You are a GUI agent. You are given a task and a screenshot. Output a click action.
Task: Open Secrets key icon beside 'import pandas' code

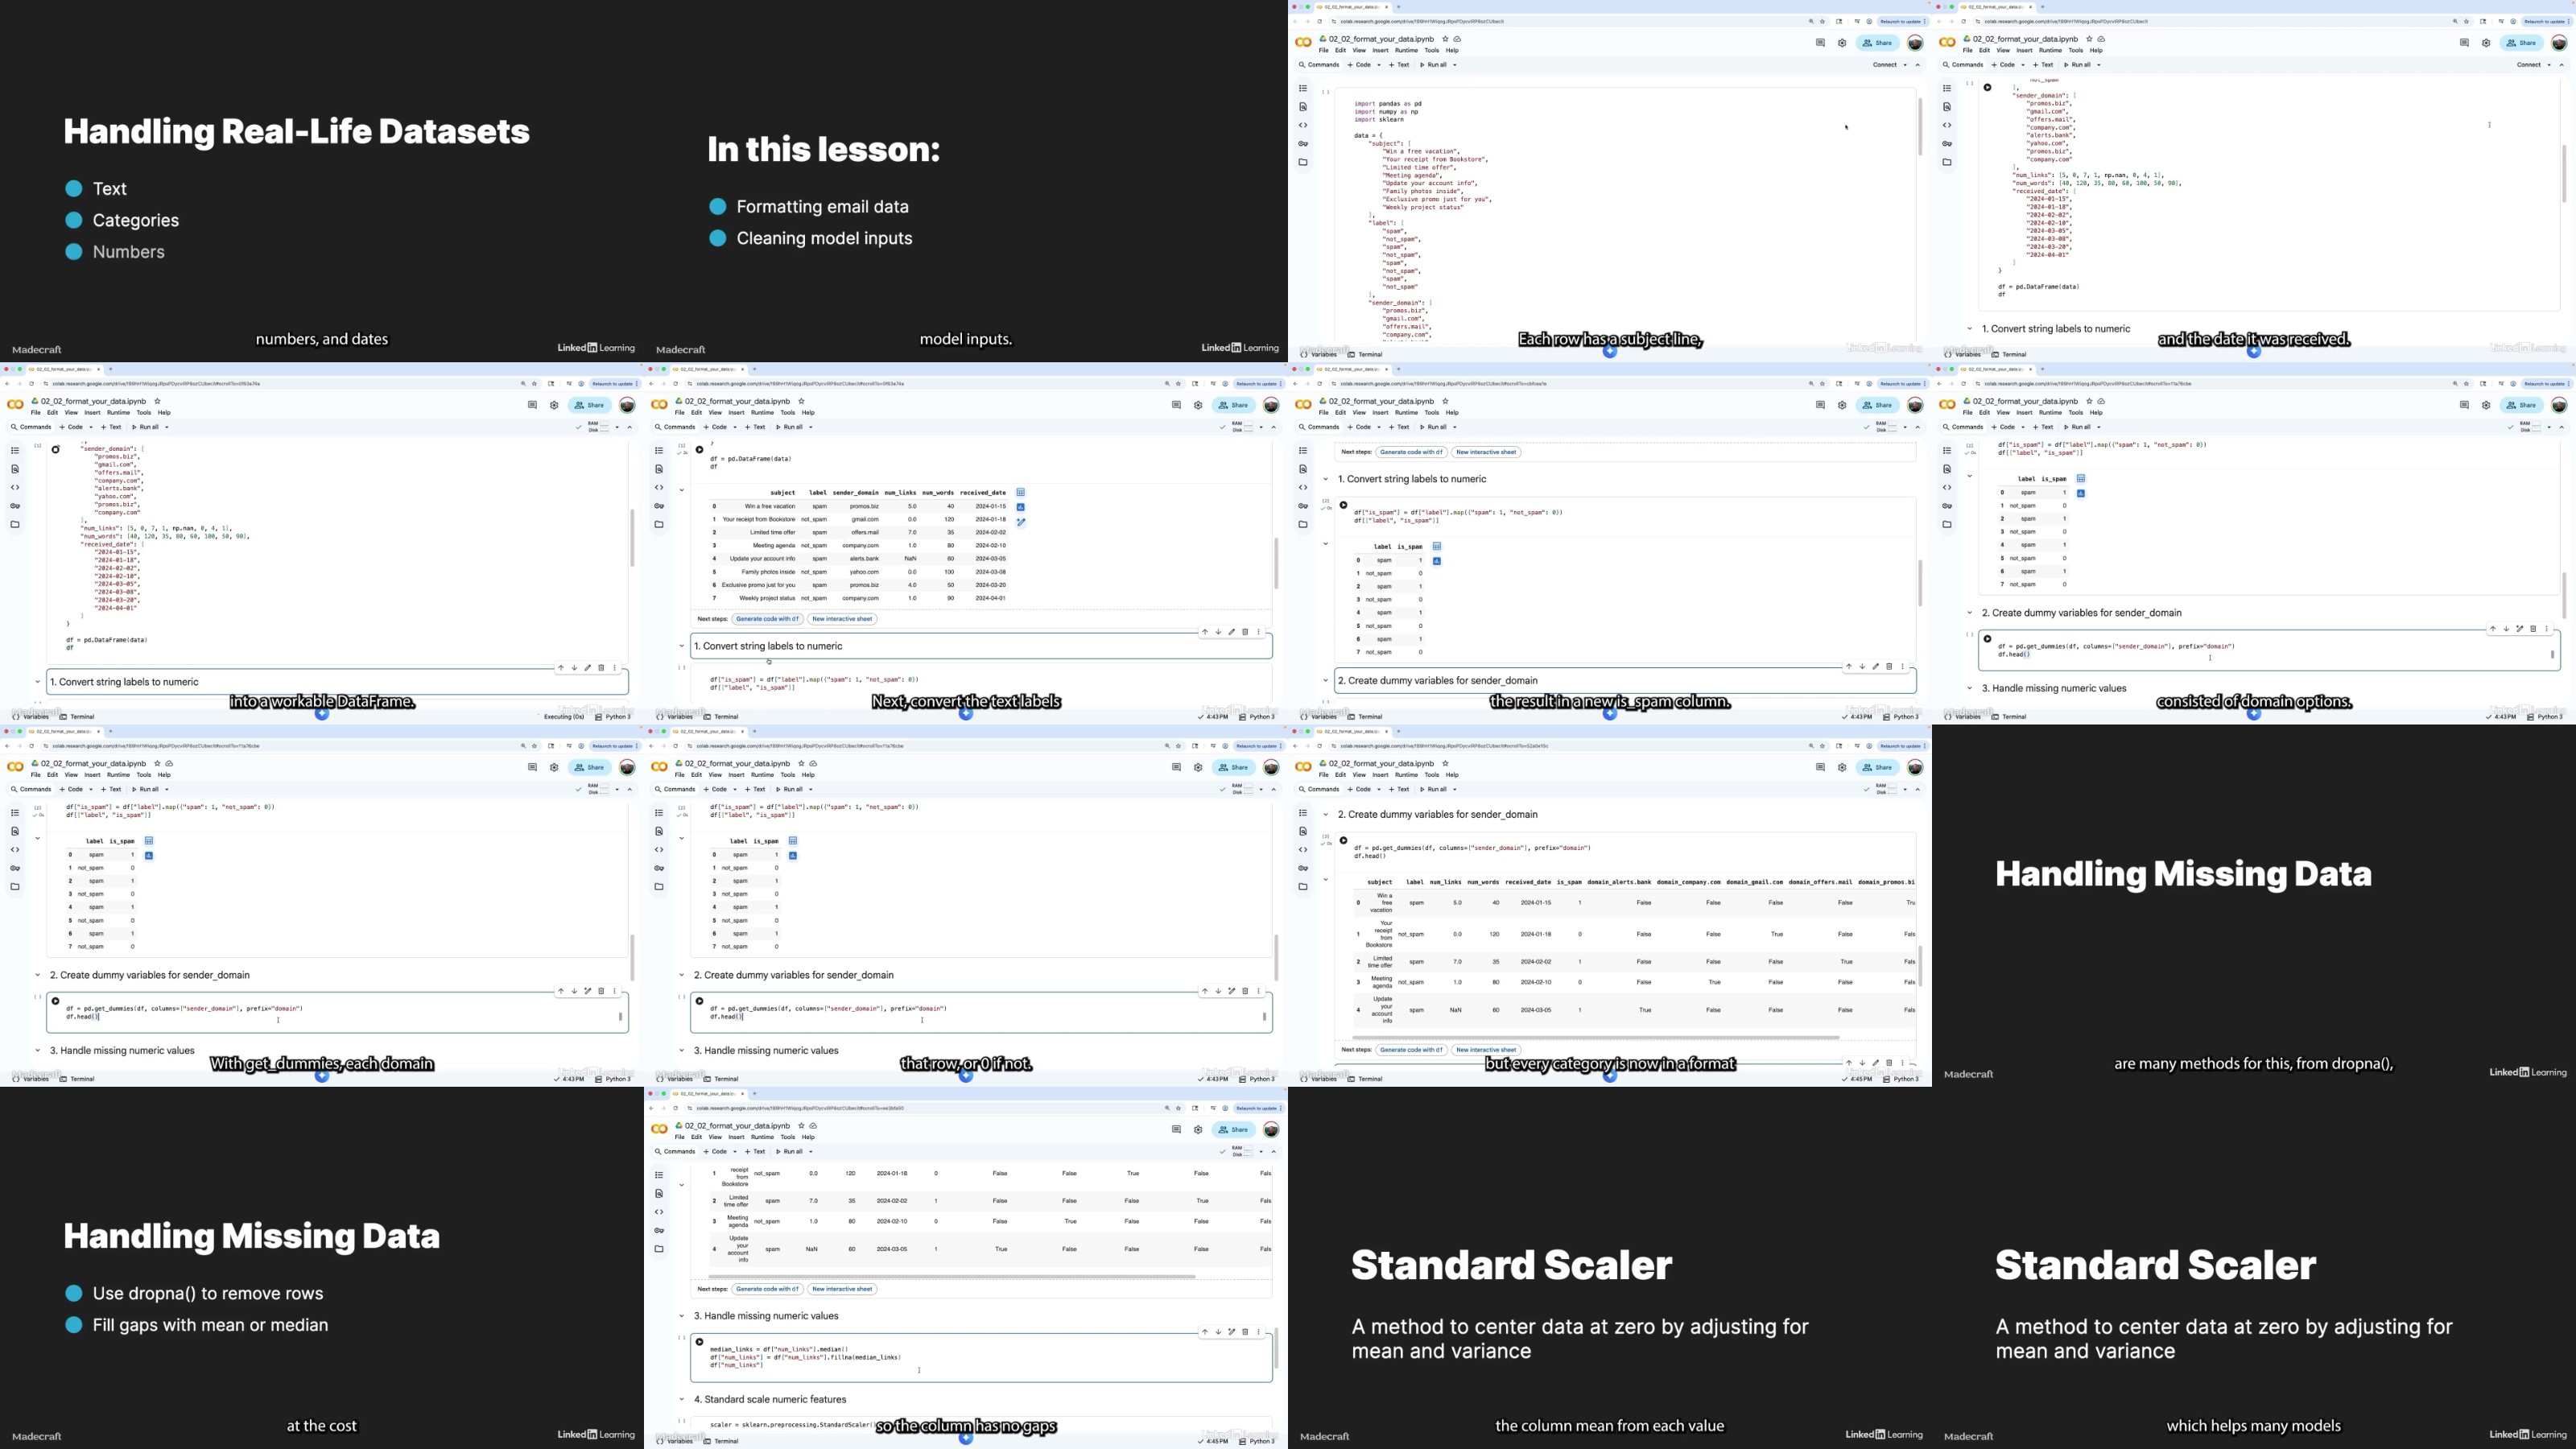[x=1303, y=144]
